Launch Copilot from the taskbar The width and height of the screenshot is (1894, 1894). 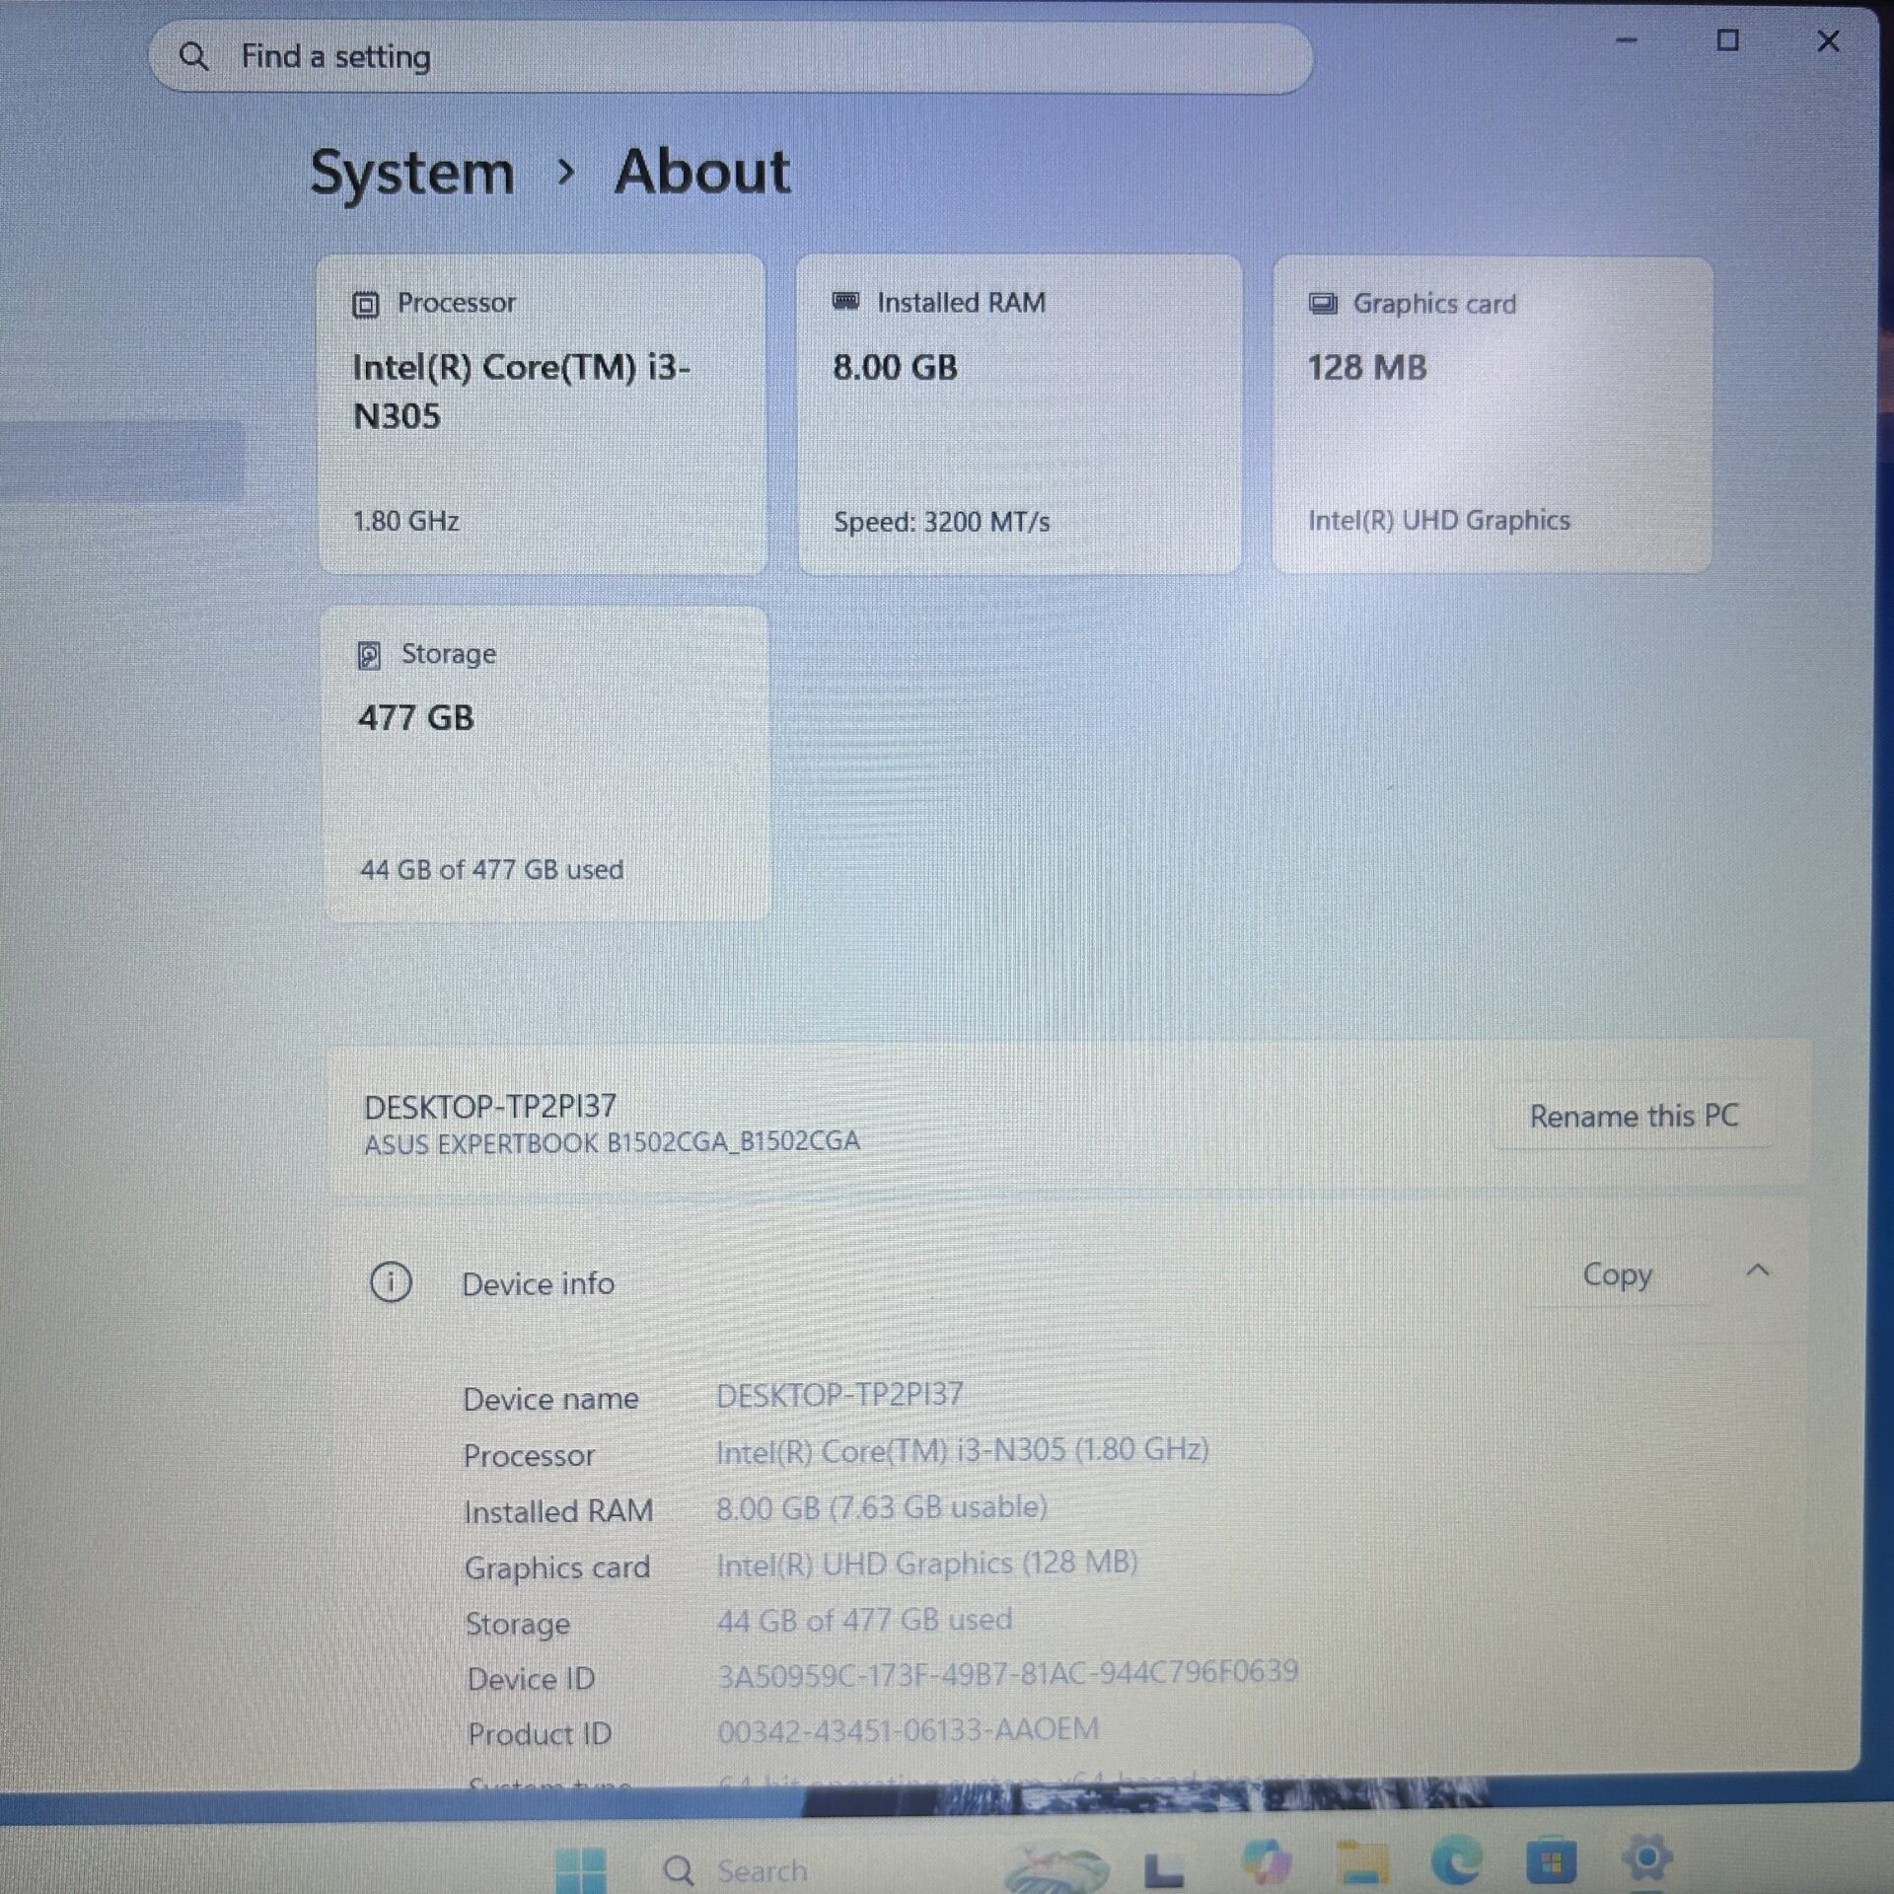(x=1266, y=1861)
